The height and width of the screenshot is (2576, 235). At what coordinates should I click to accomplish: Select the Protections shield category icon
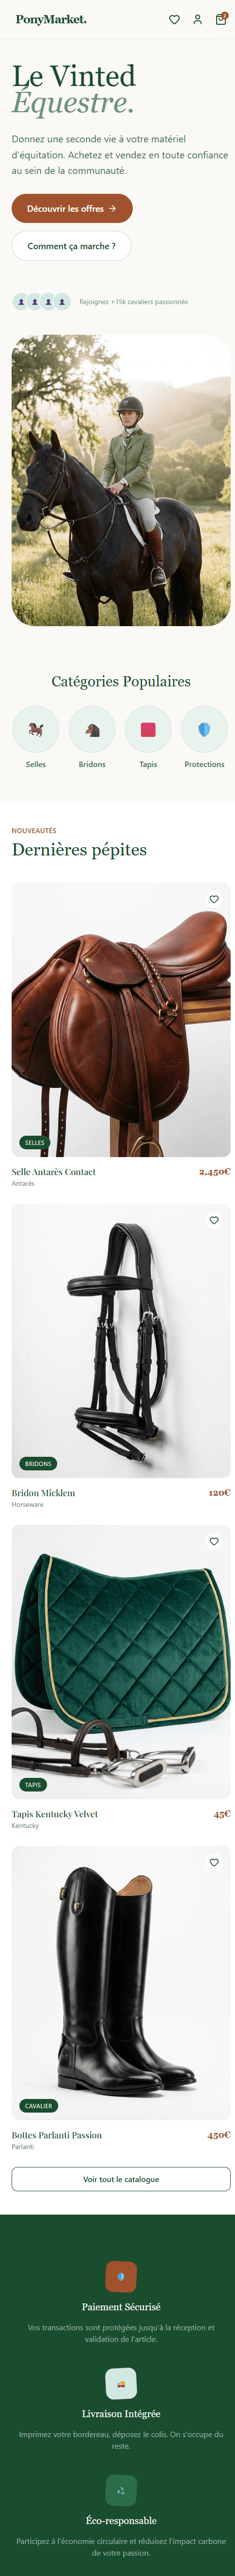[x=204, y=729]
